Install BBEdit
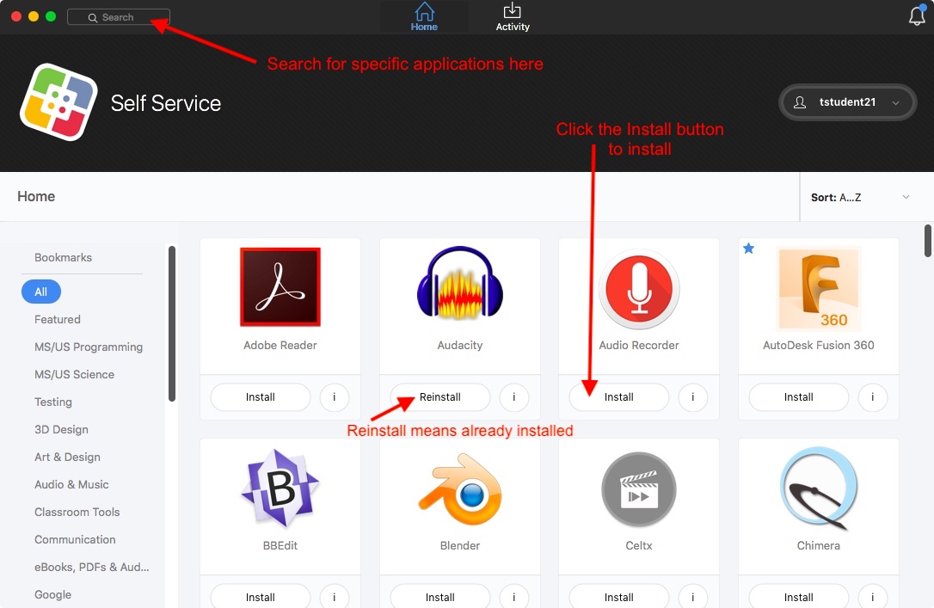This screenshot has width=934, height=608. pyautogui.click(x=261, y=597)
